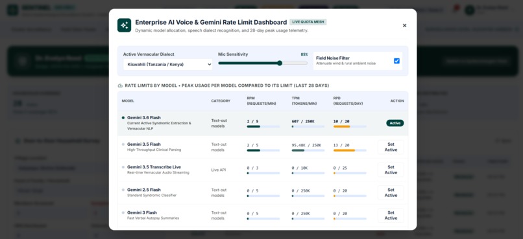Select the Gemini 3.5 Transcribe Live model name
Screen dimensions: 523x239
click(x=154, y=167)
